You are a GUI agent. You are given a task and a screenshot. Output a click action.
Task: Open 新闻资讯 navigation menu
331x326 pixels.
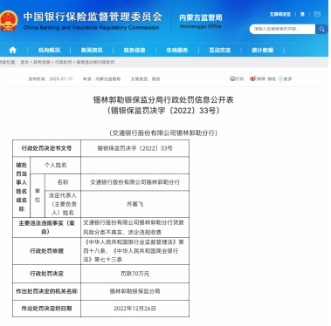(x=92, y=50)
